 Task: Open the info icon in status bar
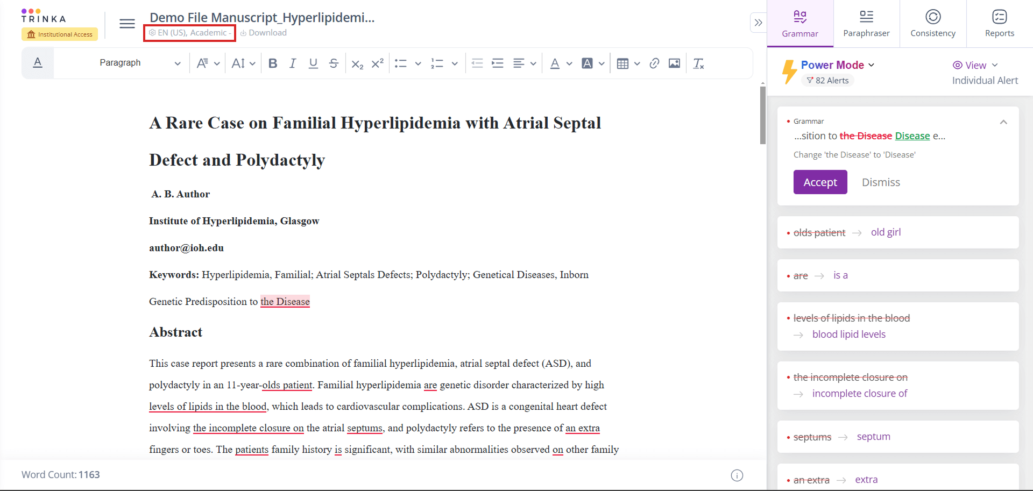pos(737,475)
